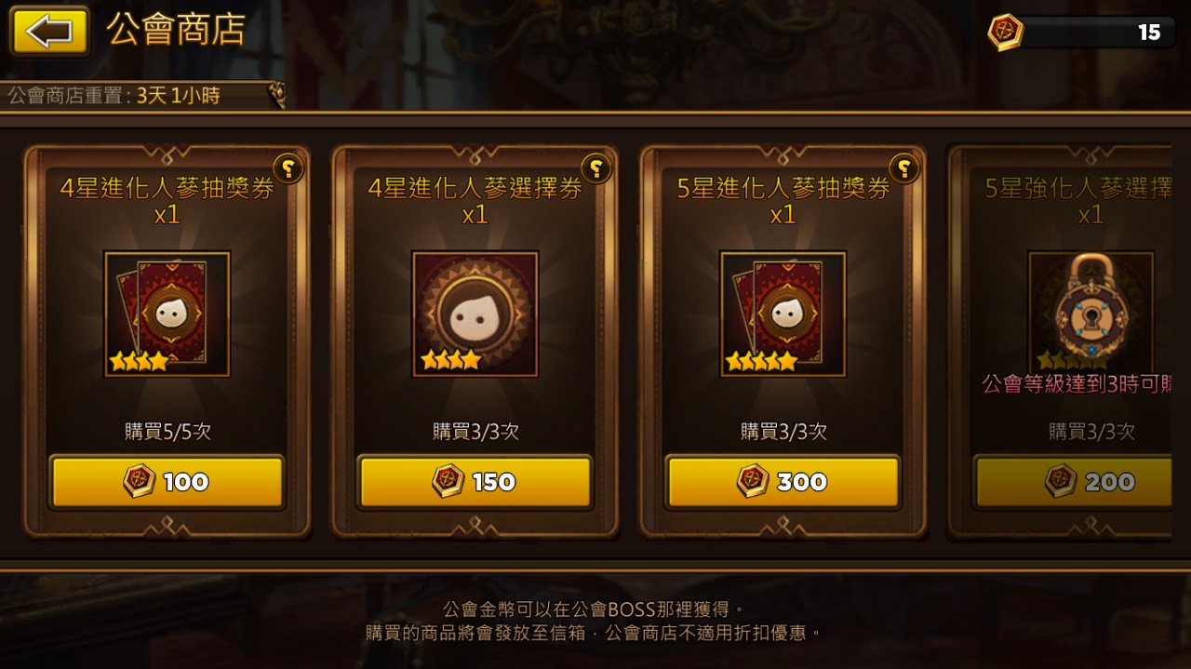
Task: Tap the guild coin icon in top bar
Action: click(1005, 33)
